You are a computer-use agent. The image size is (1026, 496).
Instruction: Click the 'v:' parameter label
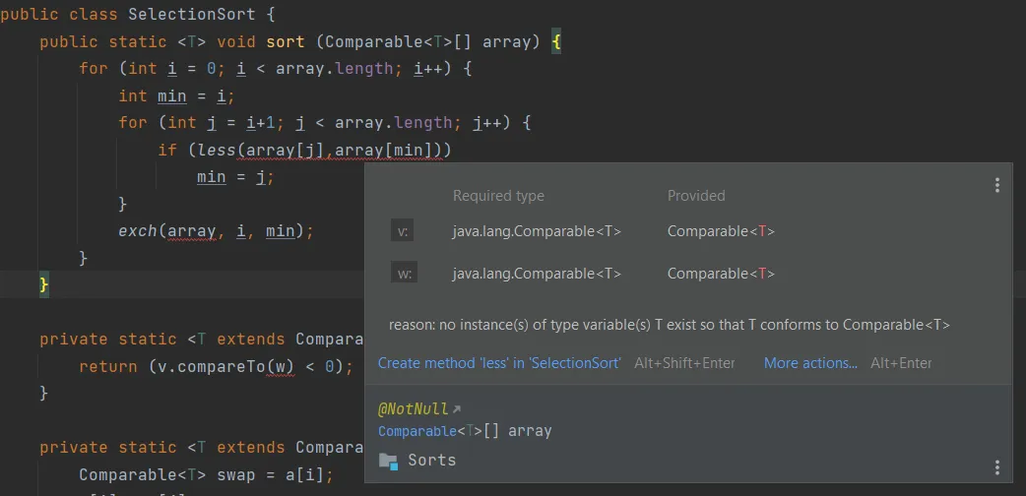402,231
